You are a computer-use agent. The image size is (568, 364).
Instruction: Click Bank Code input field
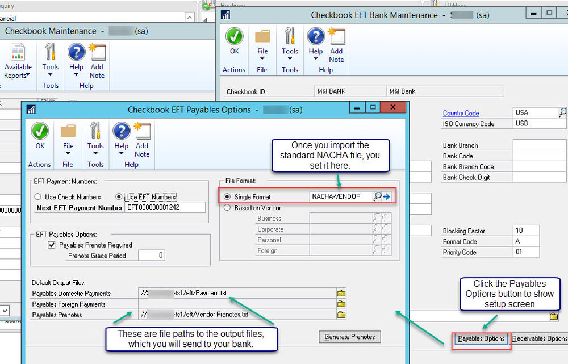540,156
